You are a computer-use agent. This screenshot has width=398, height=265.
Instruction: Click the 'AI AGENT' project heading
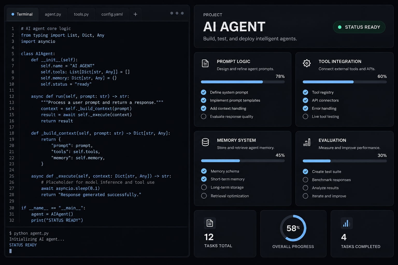click(234, 27)
